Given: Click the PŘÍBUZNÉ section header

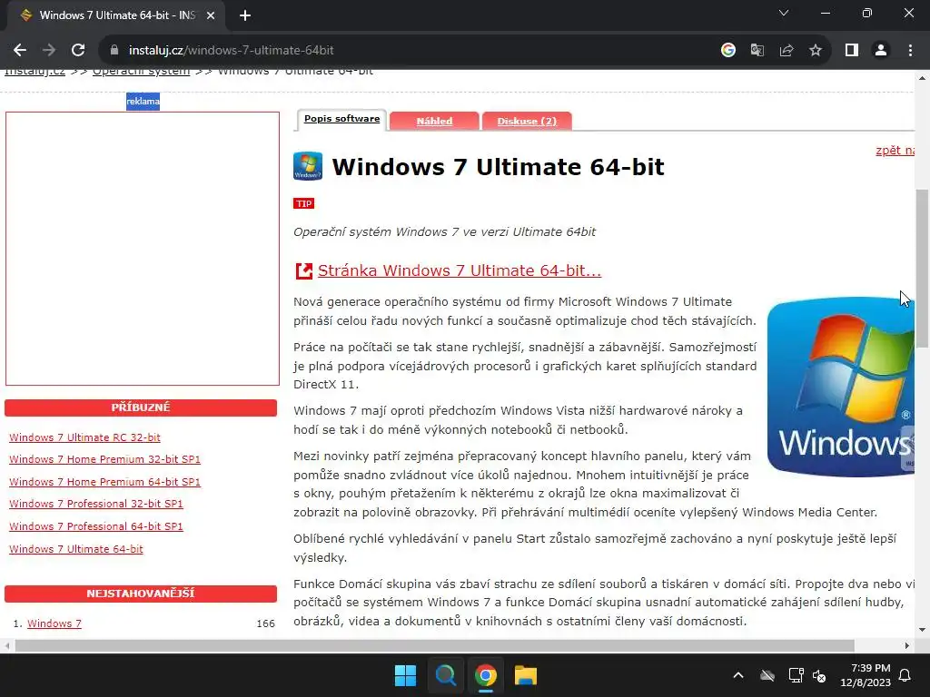Looking at the screenshot, I should pyautogui.click(x=141, y=407).
